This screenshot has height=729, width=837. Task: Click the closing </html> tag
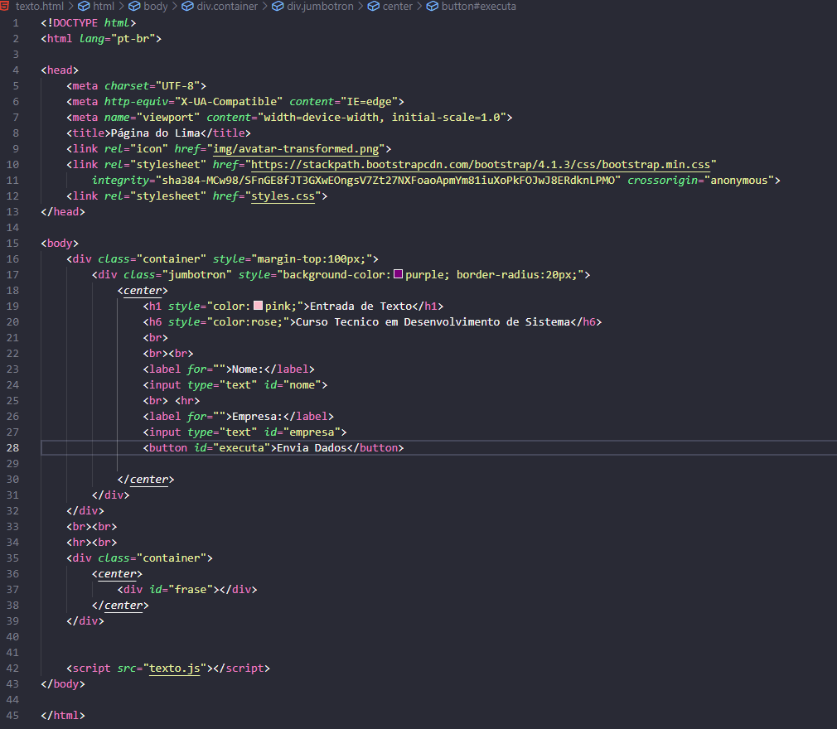(63, 715)
